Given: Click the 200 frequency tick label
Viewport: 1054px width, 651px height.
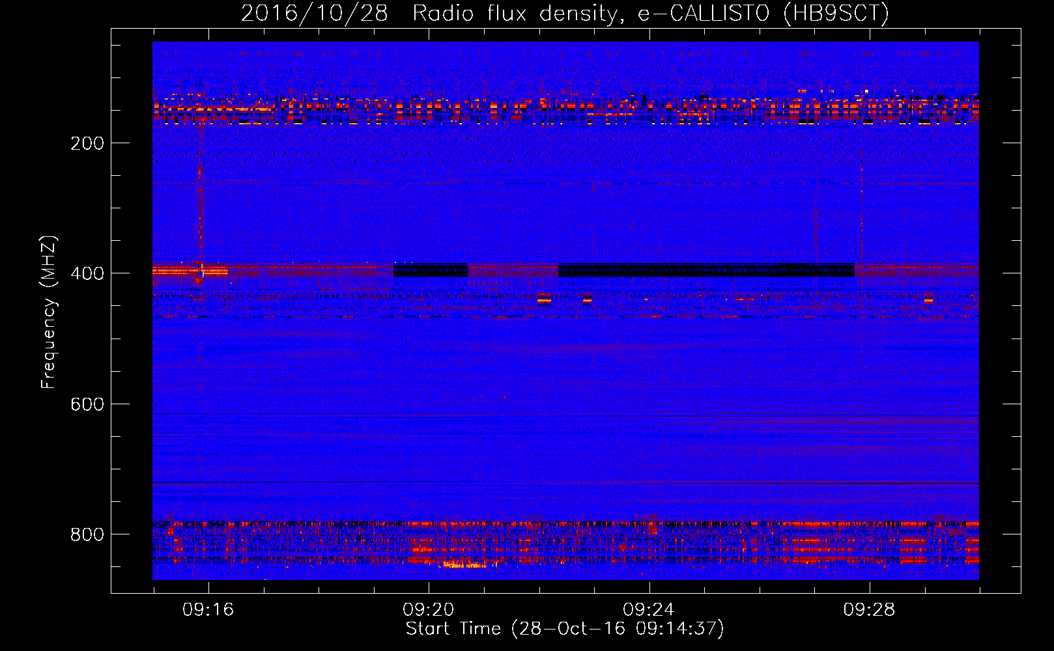Looking at the screenshot, I should 87,143.
